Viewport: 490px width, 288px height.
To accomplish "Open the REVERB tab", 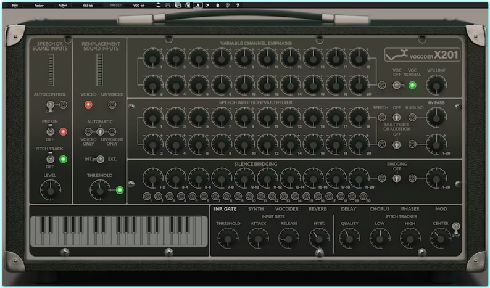I will point(317,209).
